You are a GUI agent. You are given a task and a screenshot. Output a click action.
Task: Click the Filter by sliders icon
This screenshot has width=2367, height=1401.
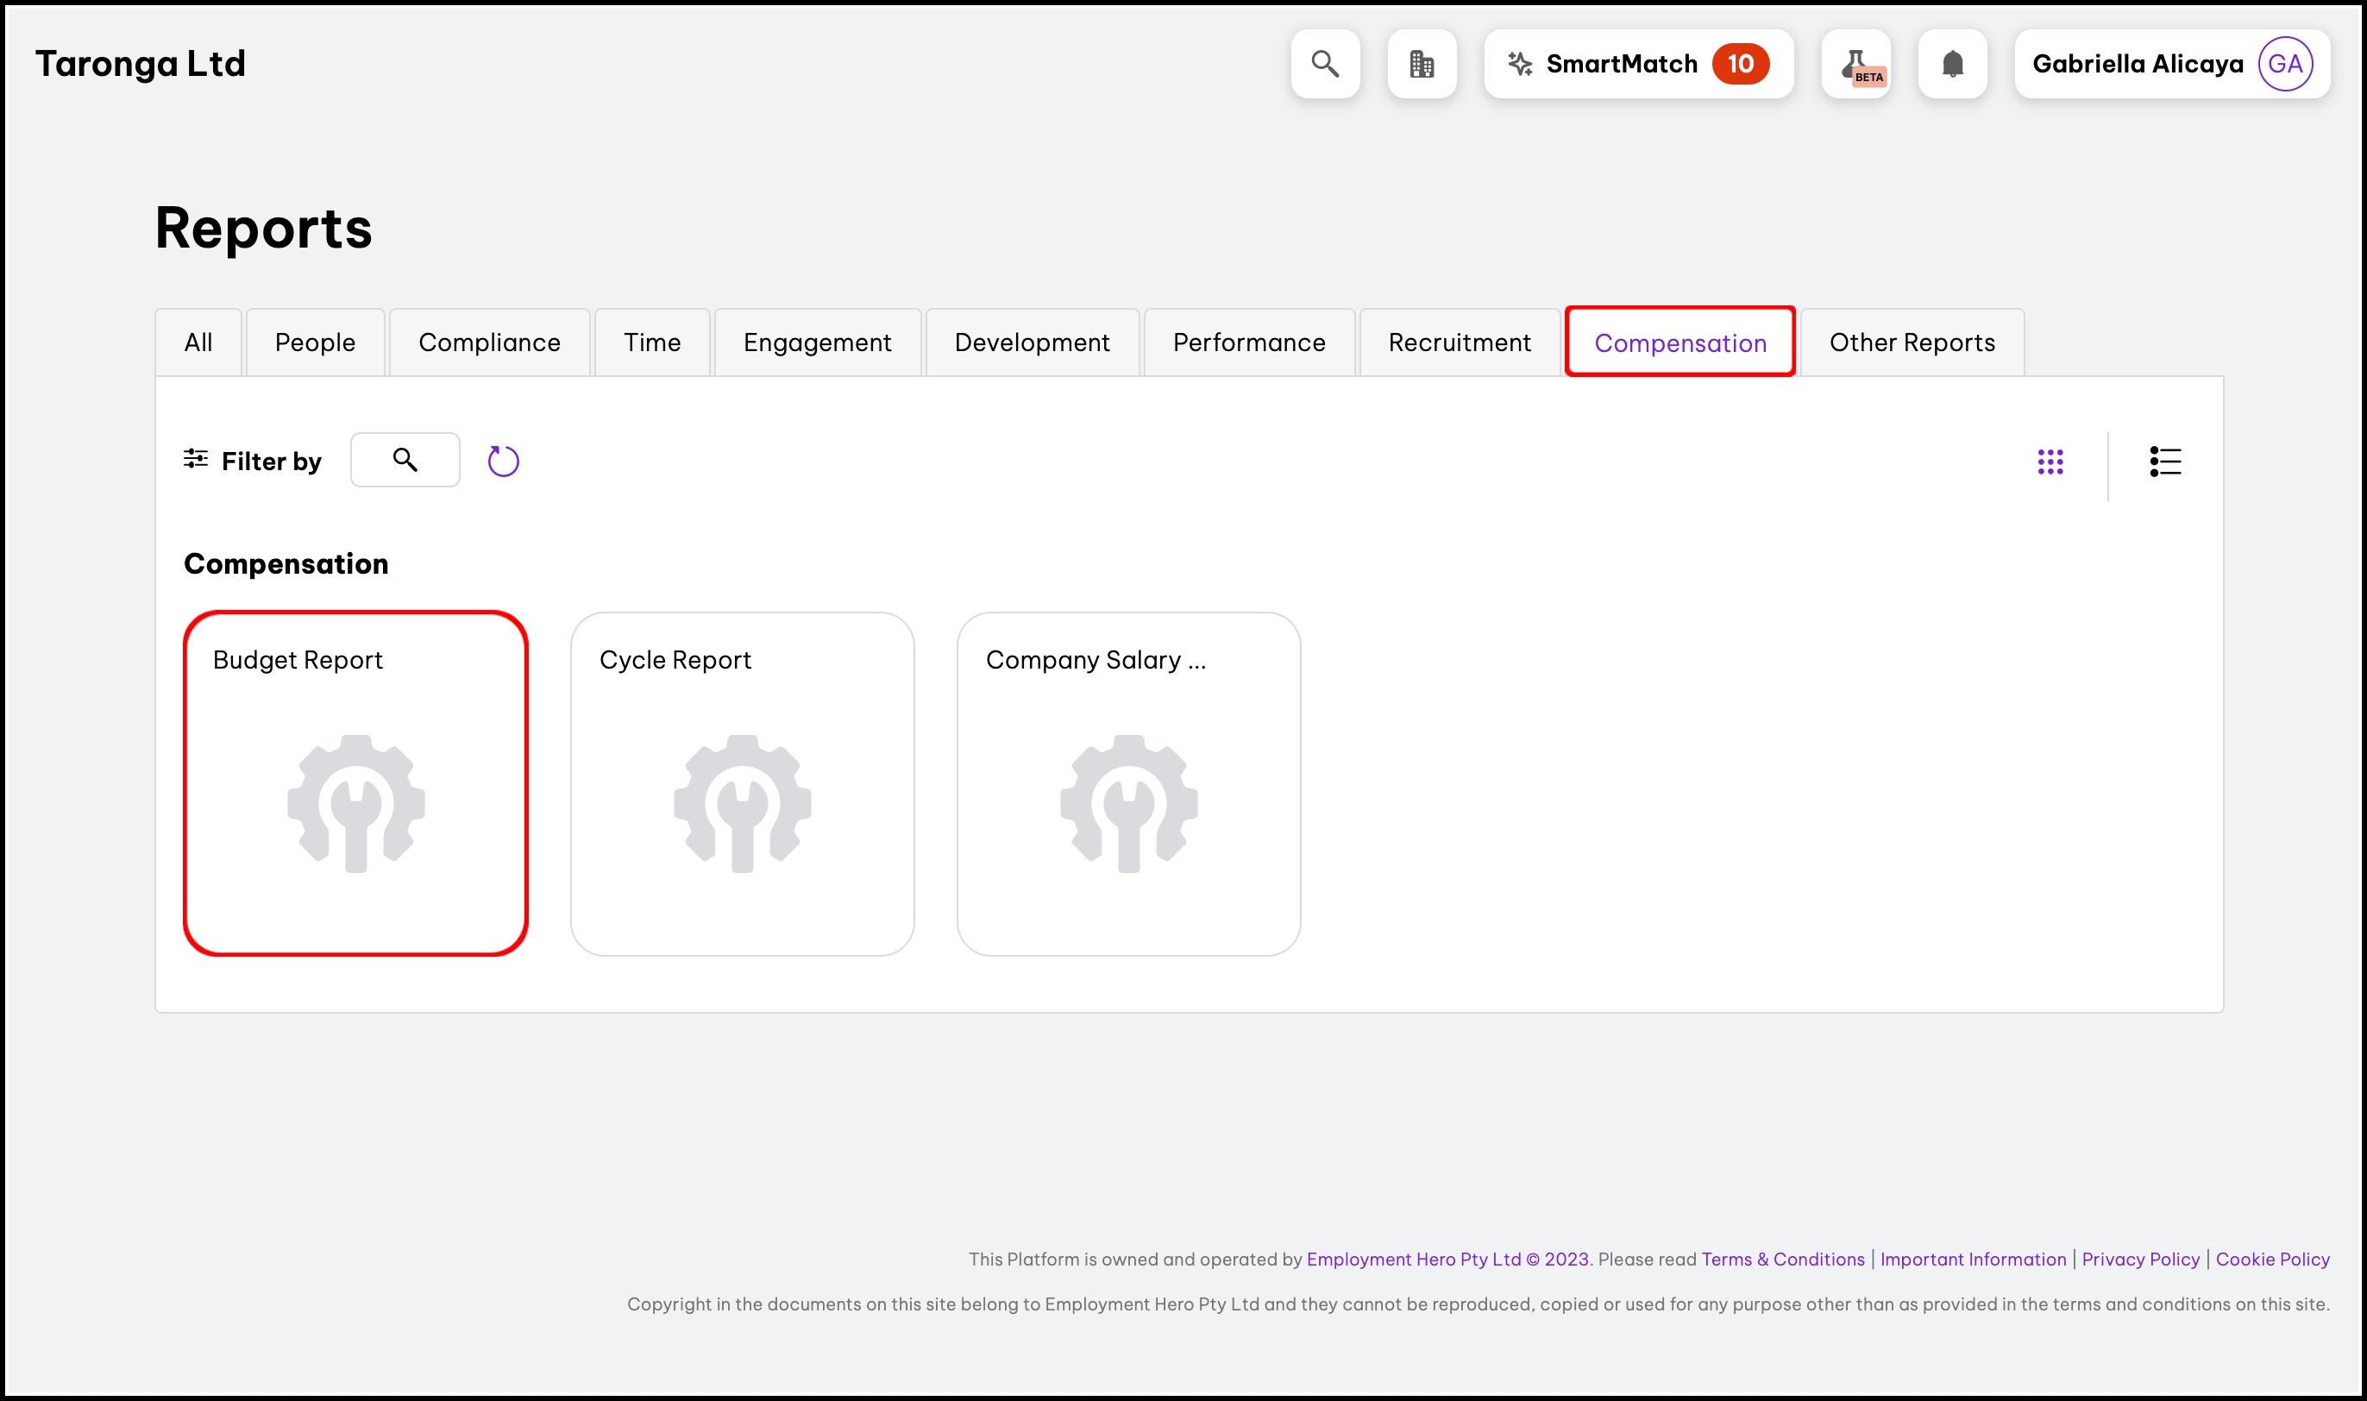pyautogui.click(x=195, y=460)
